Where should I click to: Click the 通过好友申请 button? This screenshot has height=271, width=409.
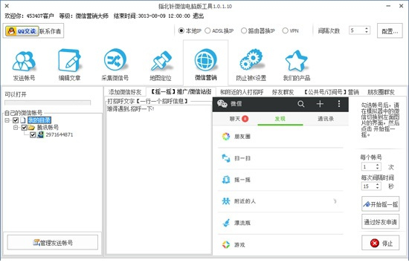[380, 222]
